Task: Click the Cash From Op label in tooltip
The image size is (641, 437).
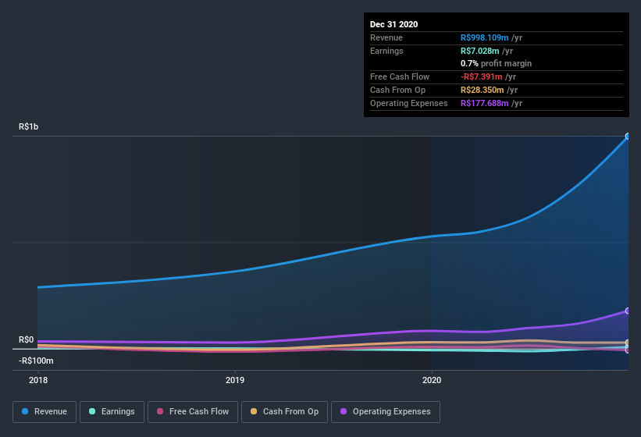Action: (397, 90)
